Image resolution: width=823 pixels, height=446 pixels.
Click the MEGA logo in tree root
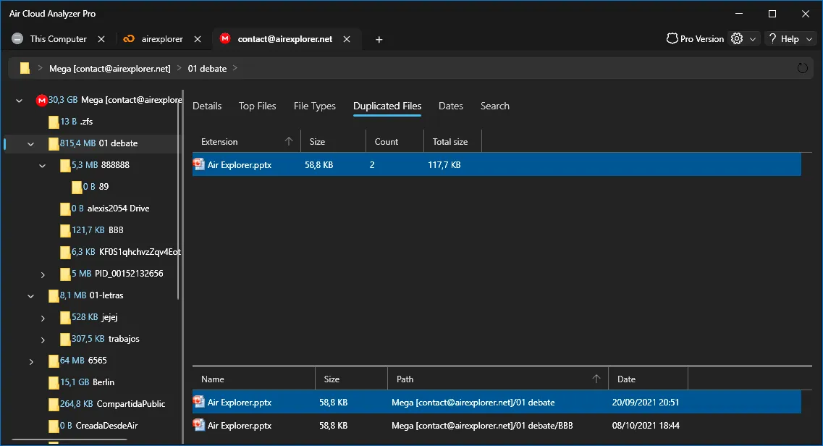click(x=41, y=100)
